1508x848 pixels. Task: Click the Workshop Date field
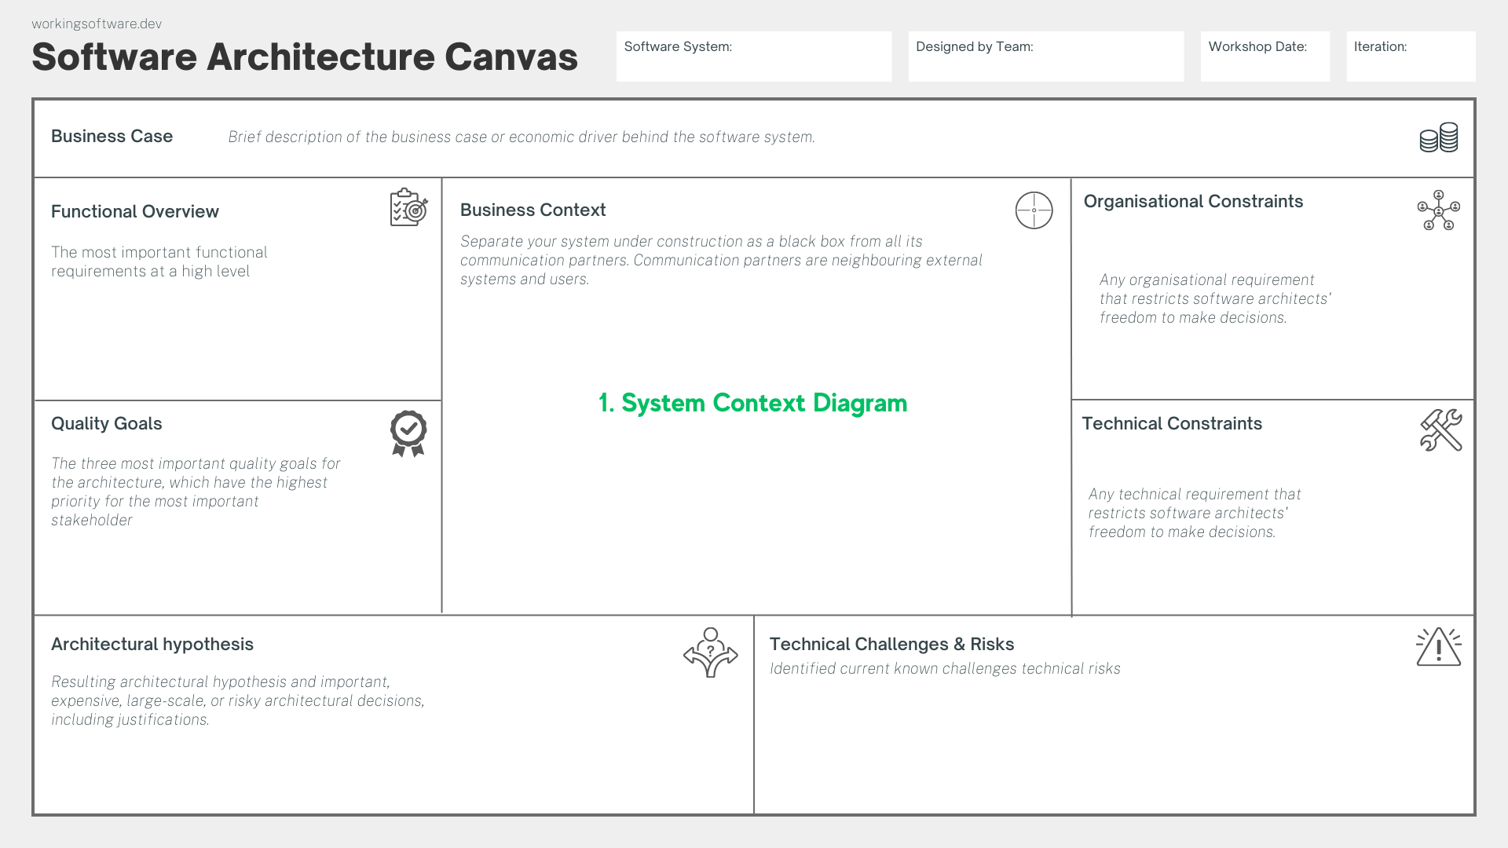[1265, 57]
